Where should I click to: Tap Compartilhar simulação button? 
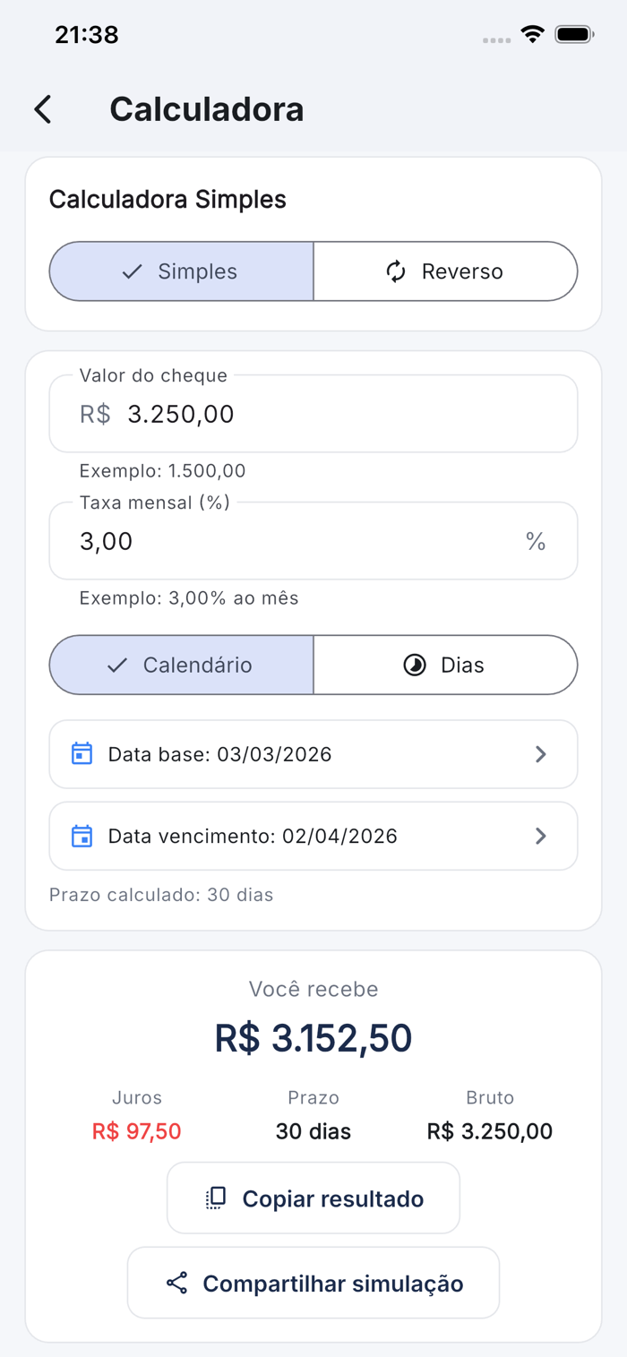pos(313,1283)
